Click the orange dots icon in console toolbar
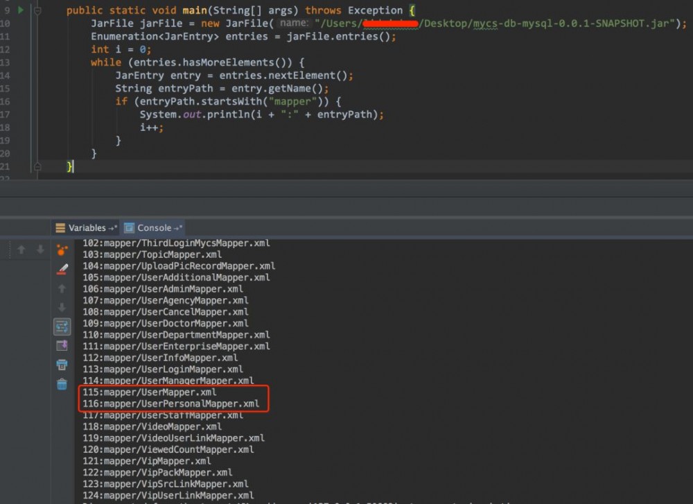This screenshot has height=504, width=693. click(x=62, y=250)
